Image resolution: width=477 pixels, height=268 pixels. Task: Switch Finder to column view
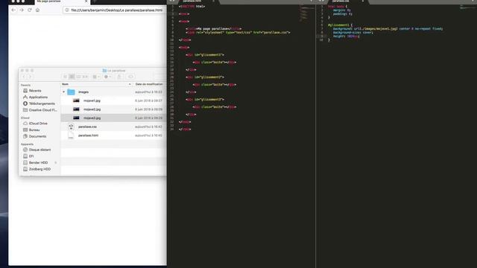(78, 77)
